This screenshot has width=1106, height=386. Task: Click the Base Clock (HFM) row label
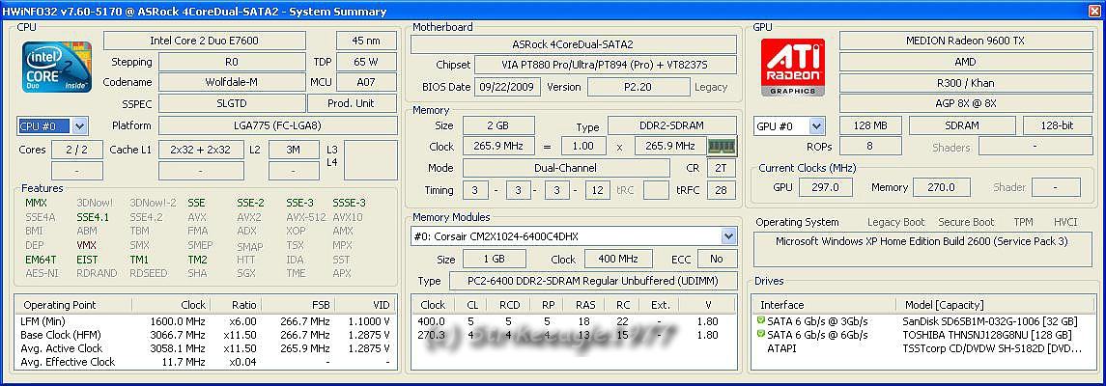61,335
